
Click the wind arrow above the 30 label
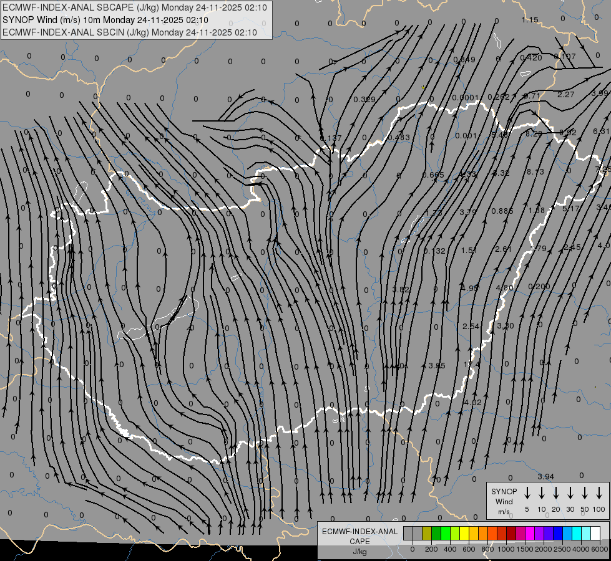coord(570,493)
